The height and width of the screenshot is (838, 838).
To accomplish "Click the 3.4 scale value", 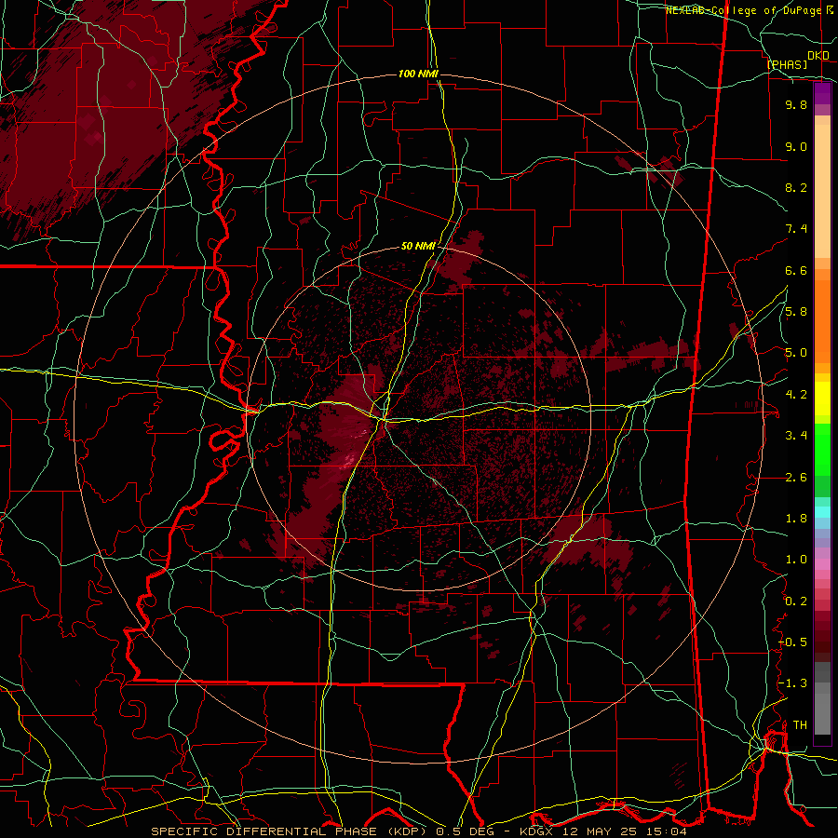I will click(x=796, y=436).
